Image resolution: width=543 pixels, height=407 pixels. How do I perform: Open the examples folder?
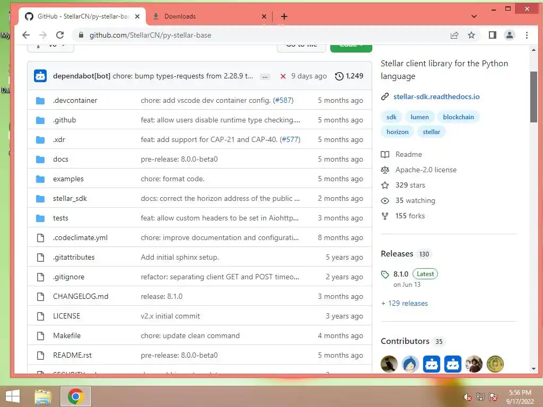68,179
